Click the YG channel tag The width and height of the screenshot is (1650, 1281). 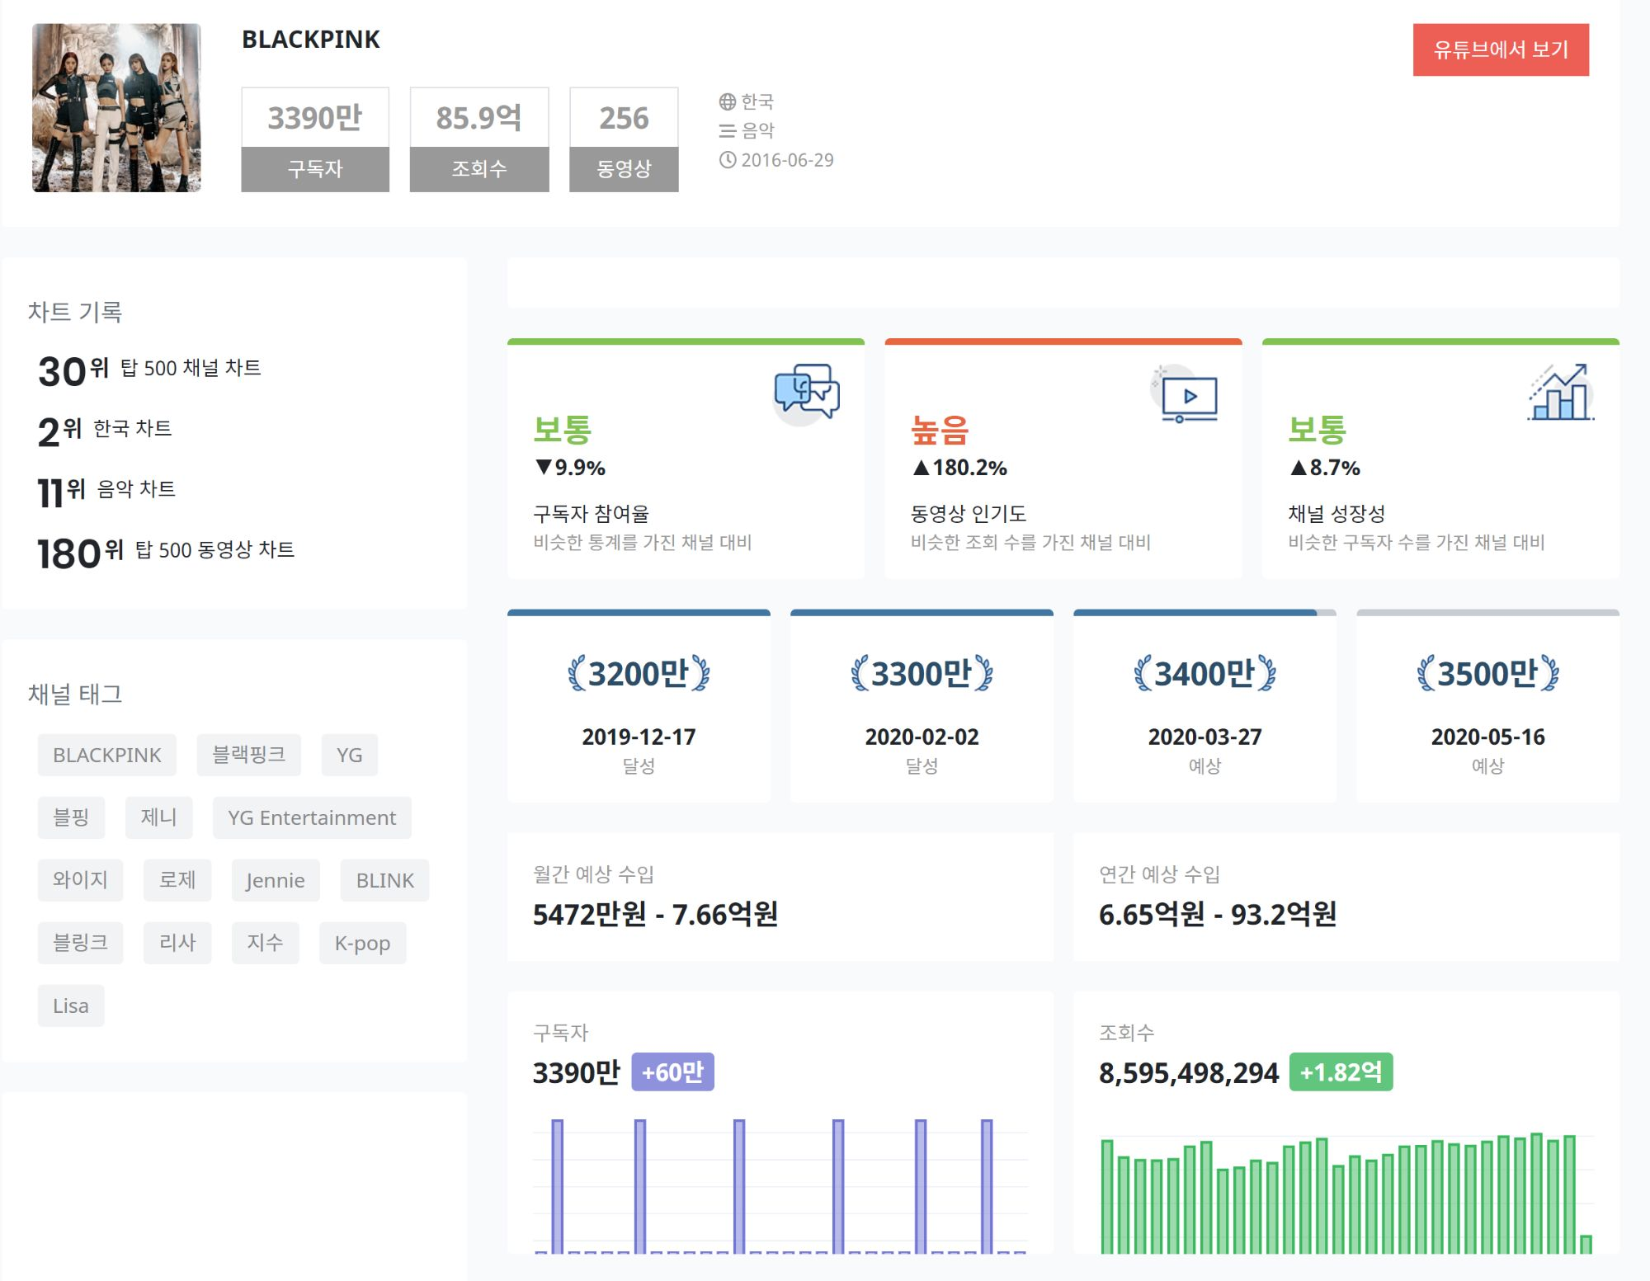(349, 755)
